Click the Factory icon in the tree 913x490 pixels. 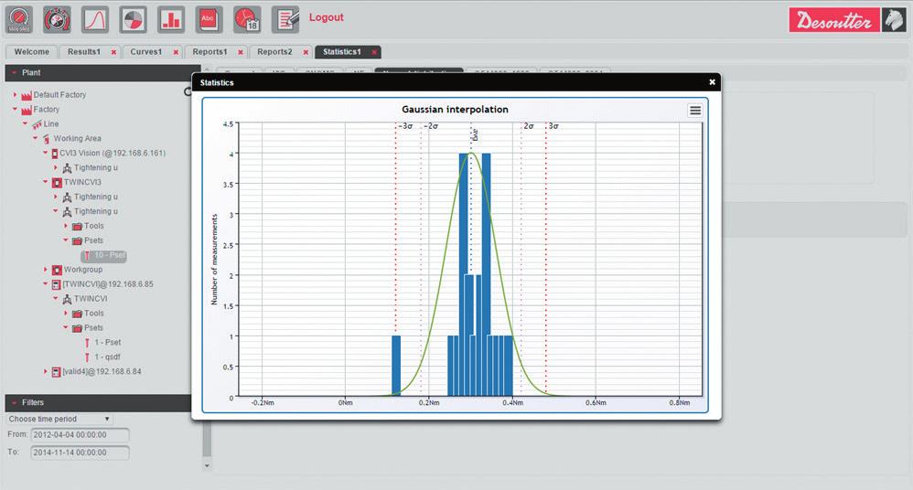27,110
